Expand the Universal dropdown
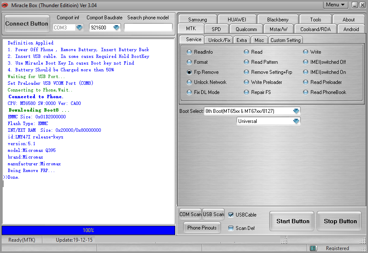This screenshot has height=253, width=368. click(x=296, y=121)
